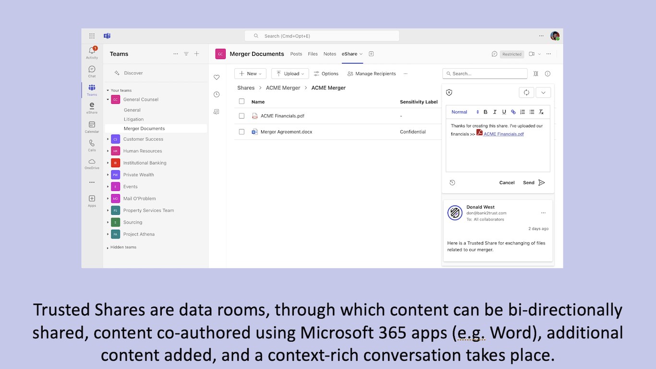Open the meeting options chevron beside the camera
Viewport: 656px width, 369px height.
539,54
